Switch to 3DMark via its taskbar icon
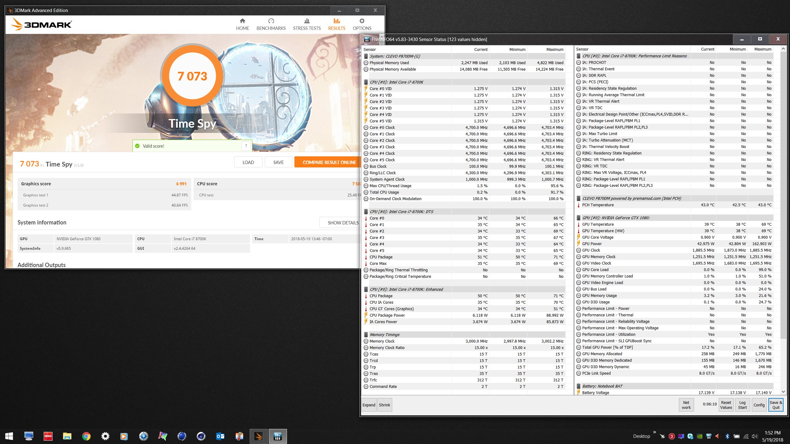 pyautogui.click(x=258, y=436)
